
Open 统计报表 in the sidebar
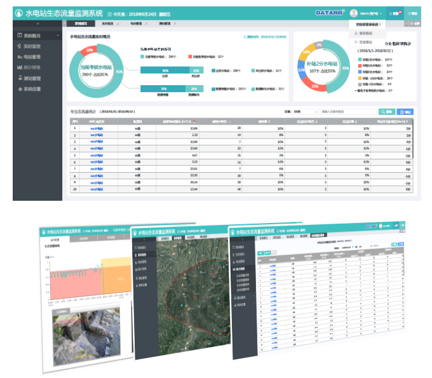pyautogui.click(x=32, y=67)
